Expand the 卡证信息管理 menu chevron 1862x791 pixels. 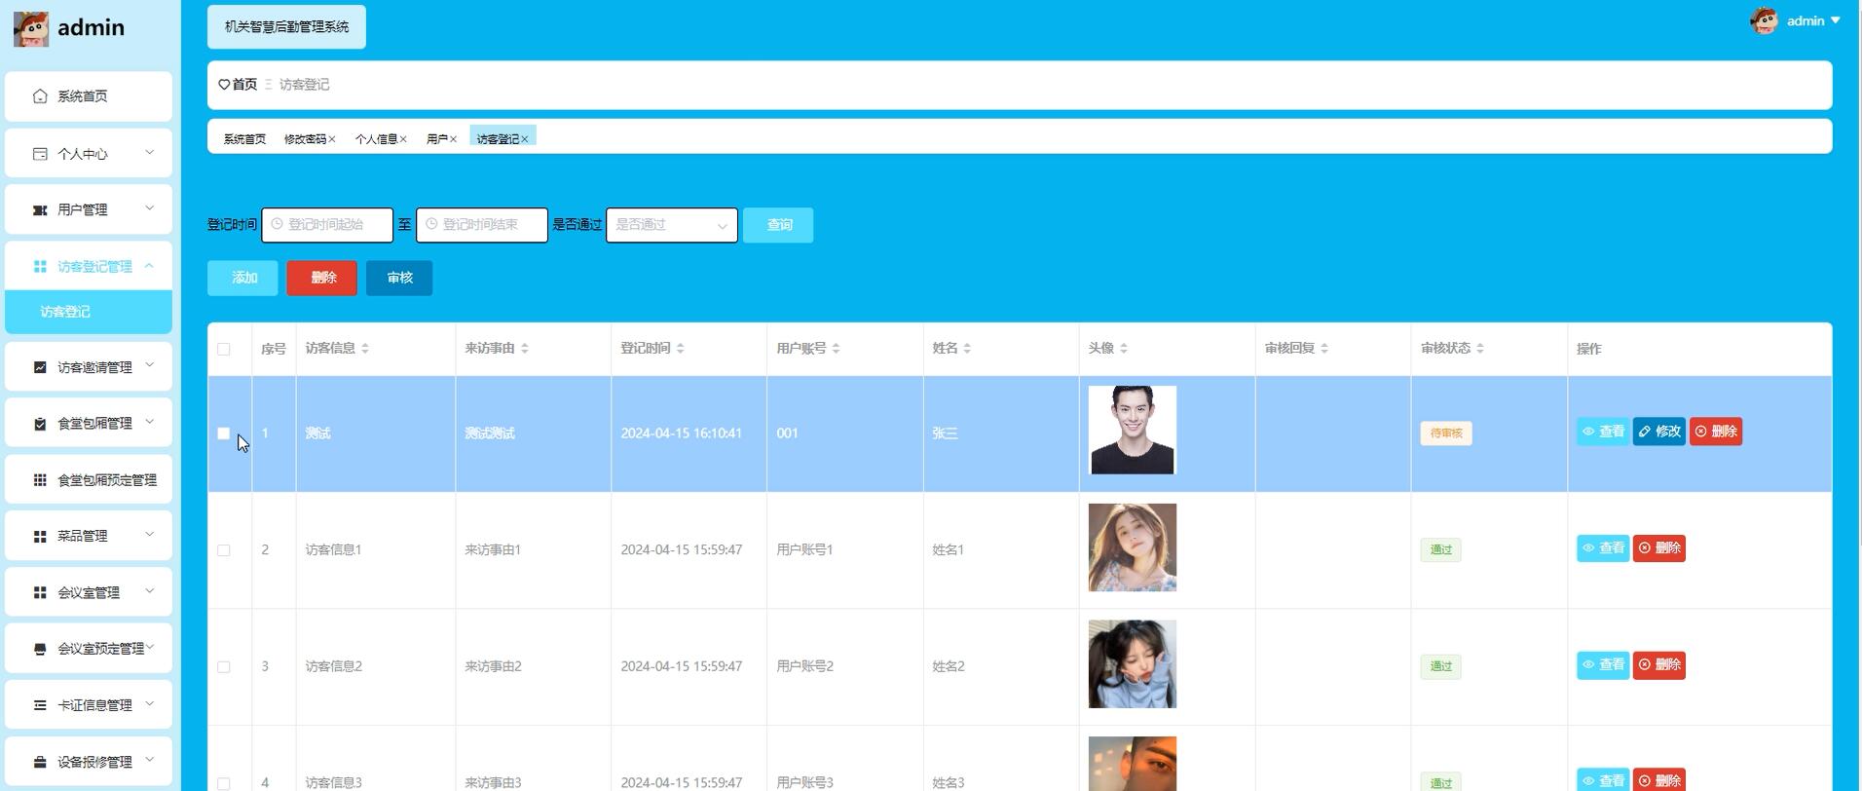(149, 703)
